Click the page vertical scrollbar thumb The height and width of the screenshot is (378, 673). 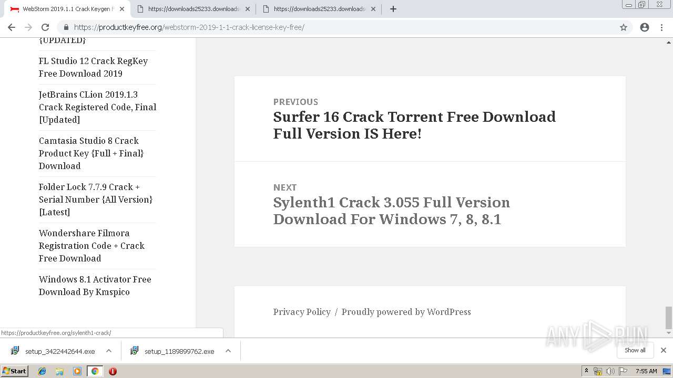tap(669, 318)
